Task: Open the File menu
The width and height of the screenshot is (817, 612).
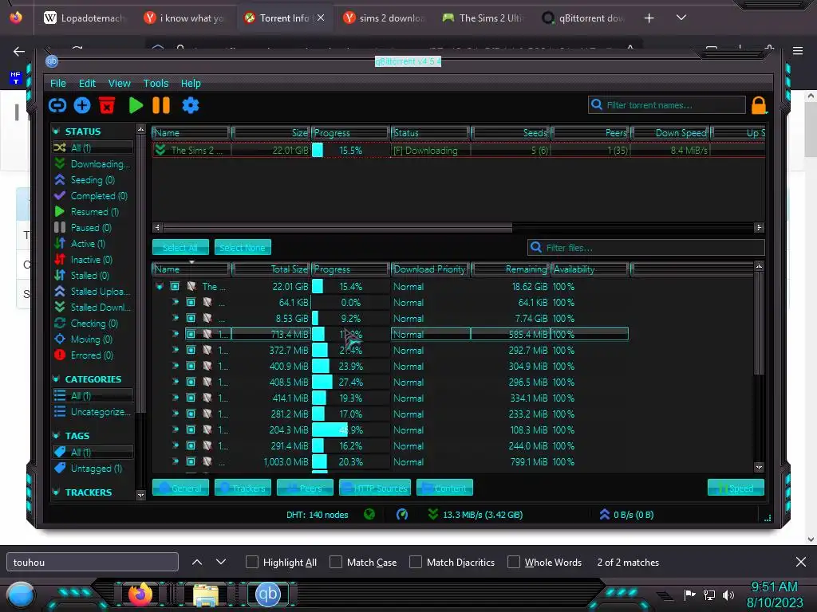Action: [x=57, y=83]
